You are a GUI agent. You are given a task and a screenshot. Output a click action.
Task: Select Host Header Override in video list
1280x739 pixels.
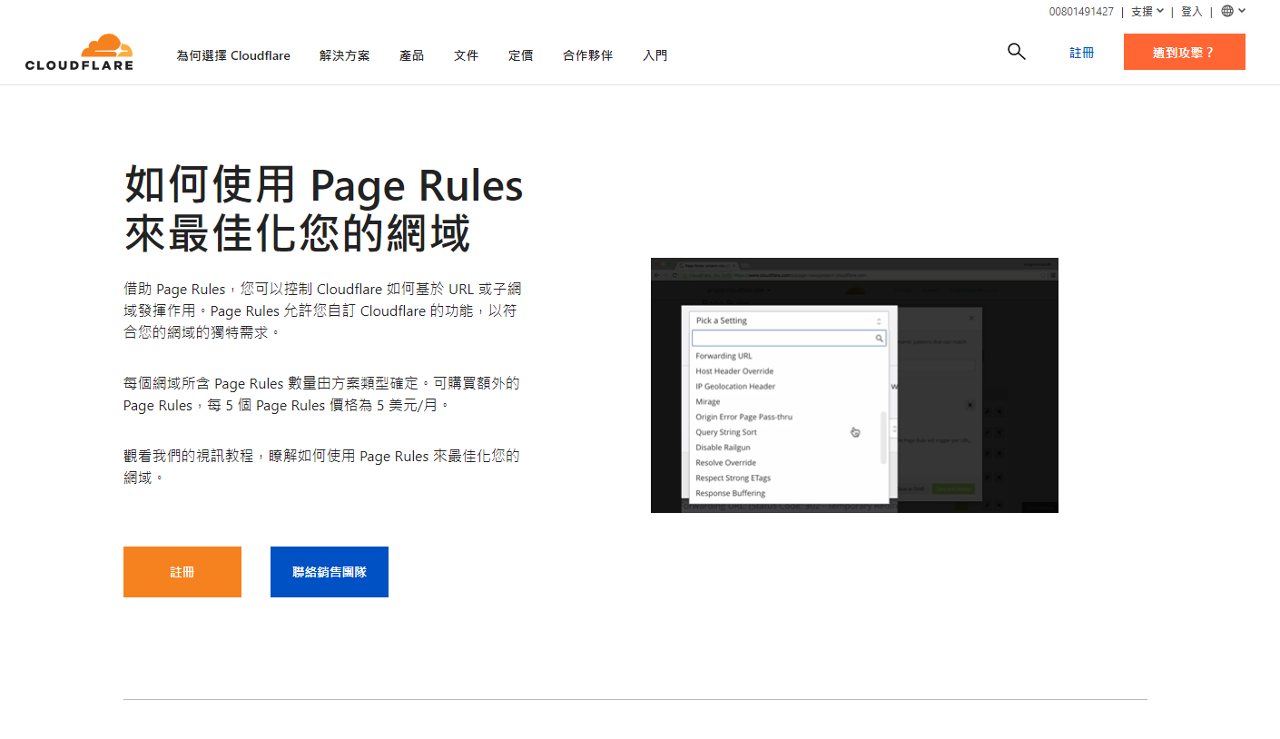coord(734,371)
